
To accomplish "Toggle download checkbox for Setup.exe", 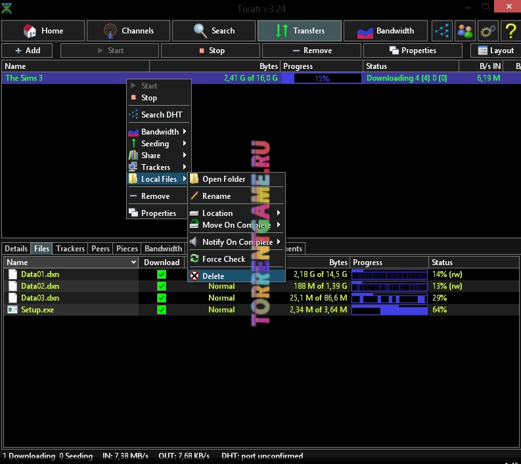I will click(162, 310).
